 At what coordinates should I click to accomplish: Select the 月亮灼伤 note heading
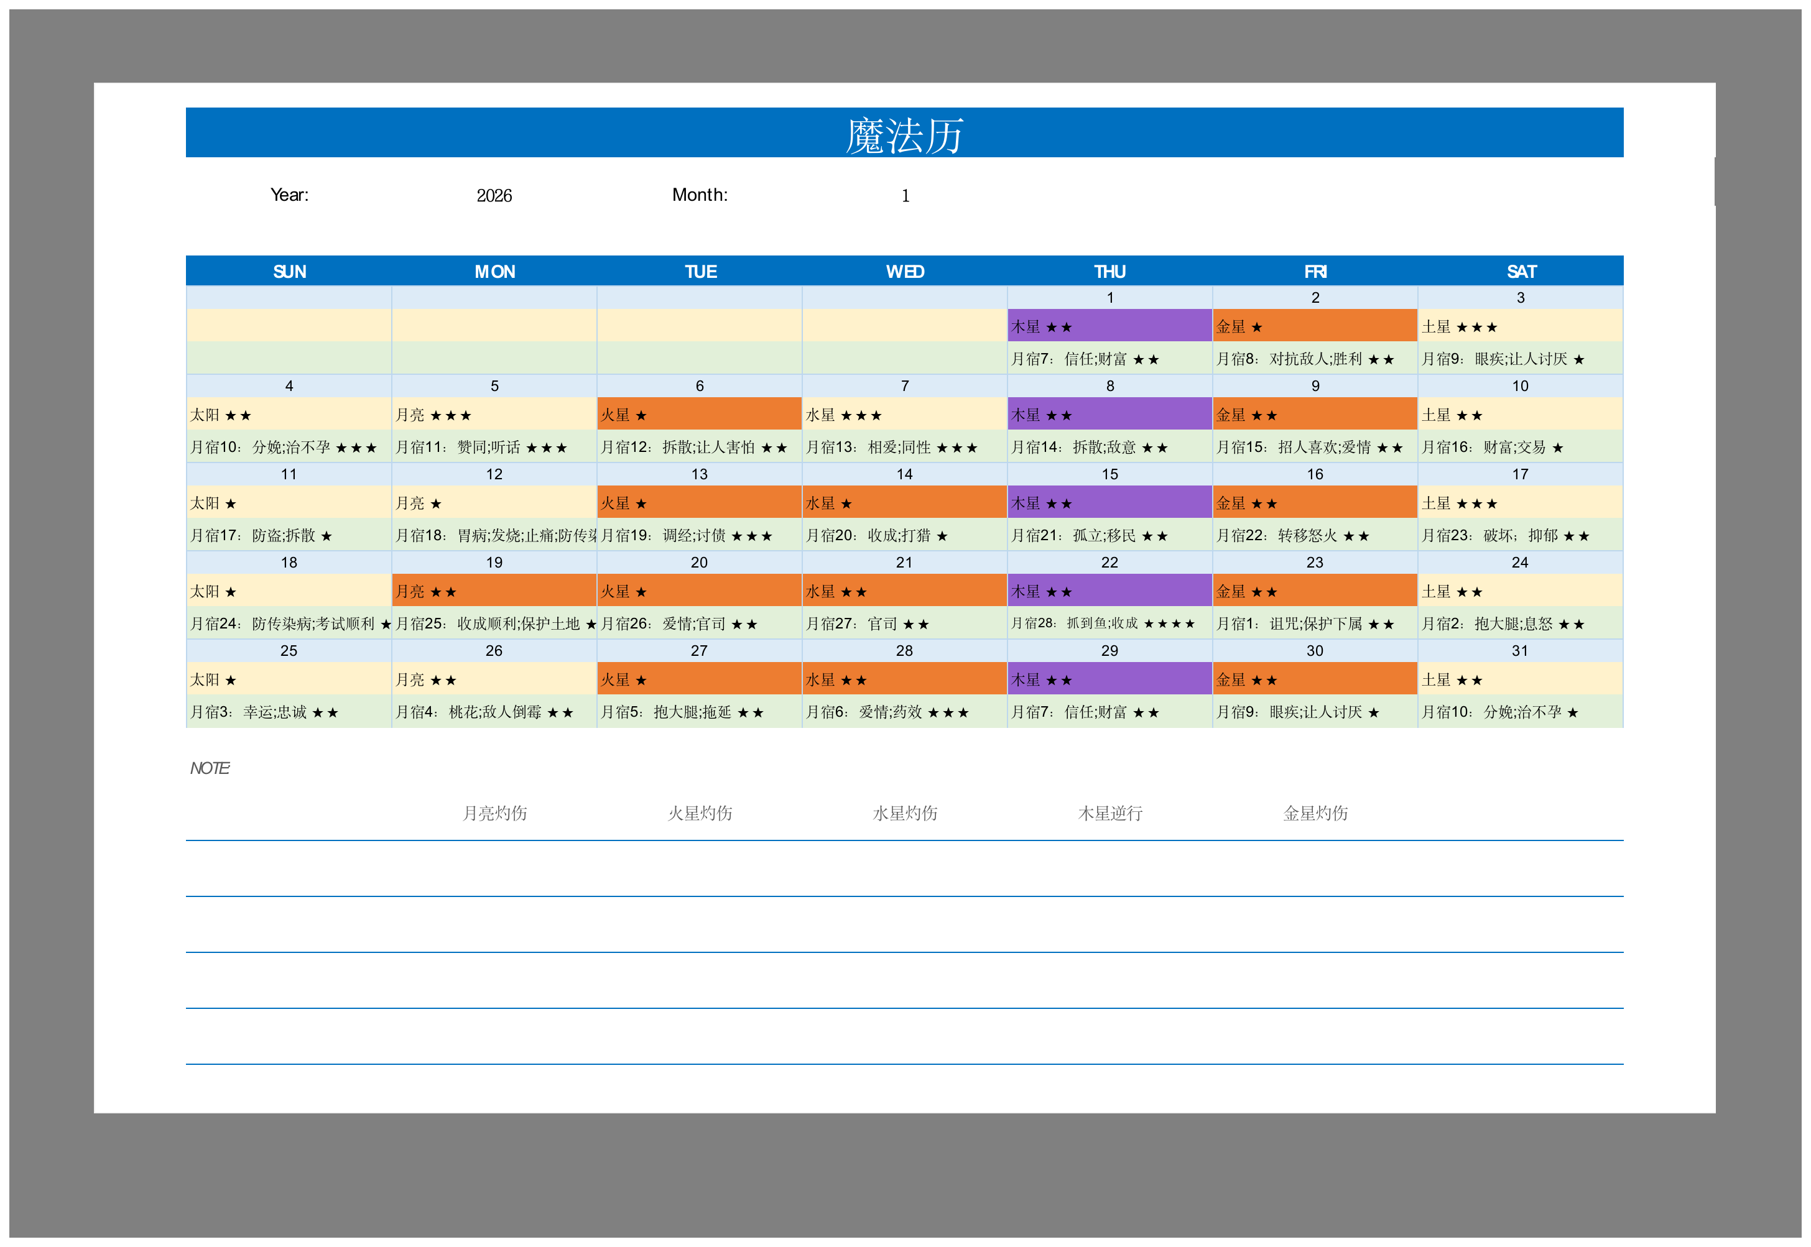(x=494, y=813)
